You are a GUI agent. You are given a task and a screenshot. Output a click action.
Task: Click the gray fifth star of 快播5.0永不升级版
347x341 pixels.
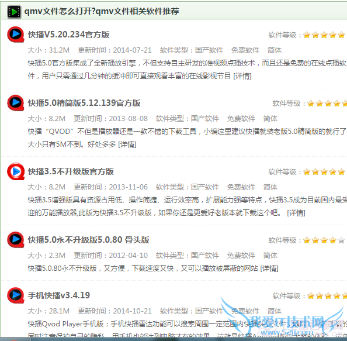point(341,240)
